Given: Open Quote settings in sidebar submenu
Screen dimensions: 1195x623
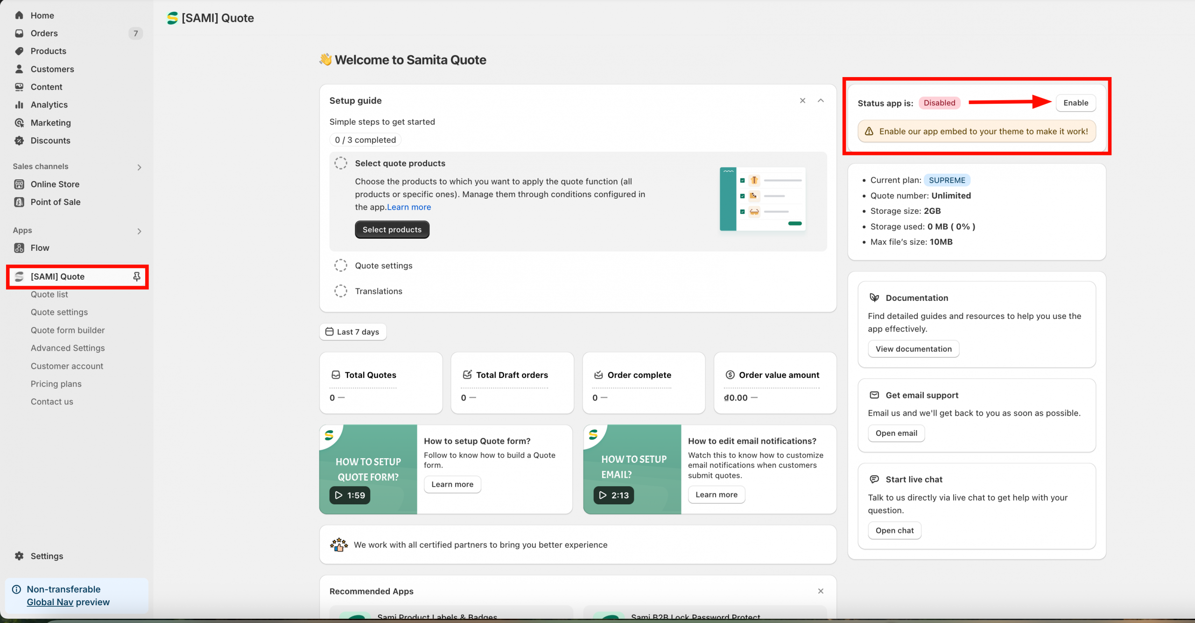Looking at the screenshot, I should pos(59,312).
